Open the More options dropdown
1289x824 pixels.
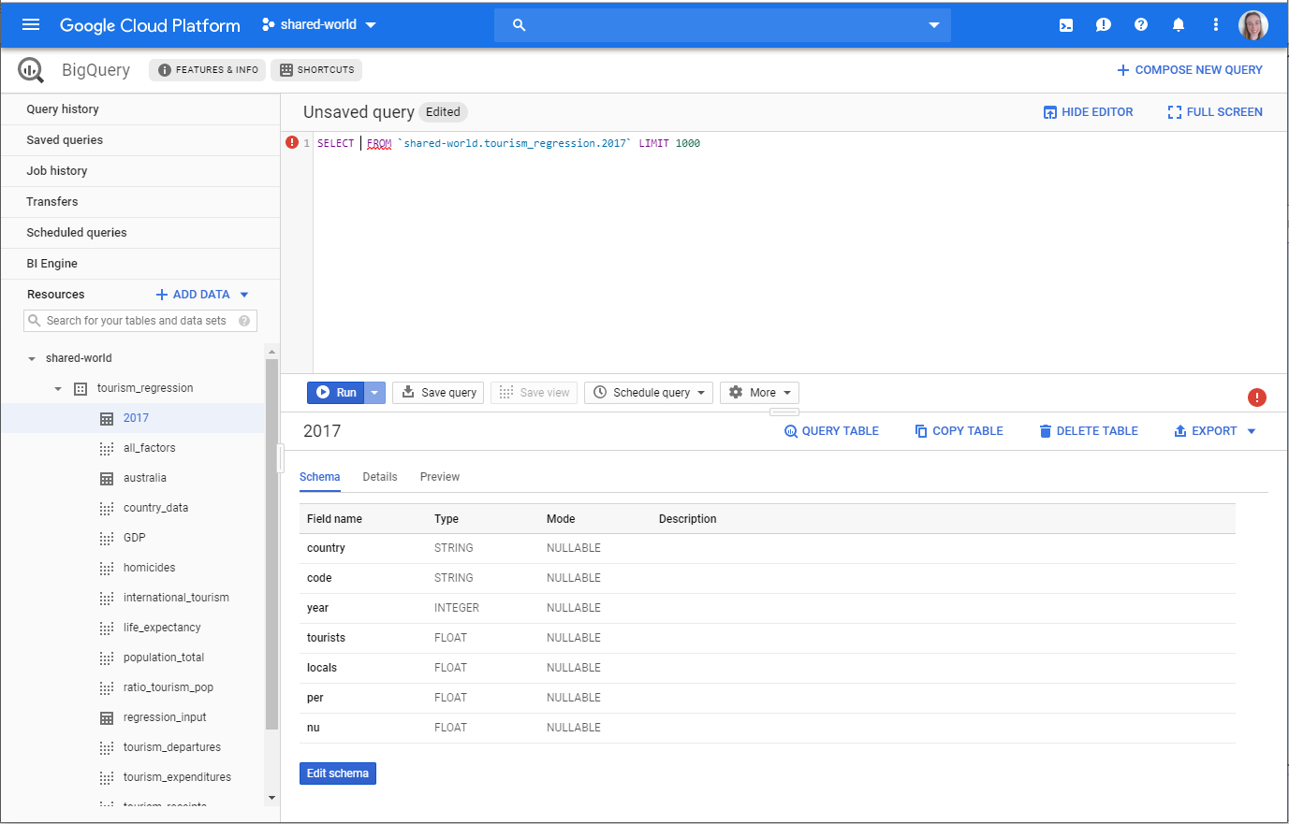(759, 393)
